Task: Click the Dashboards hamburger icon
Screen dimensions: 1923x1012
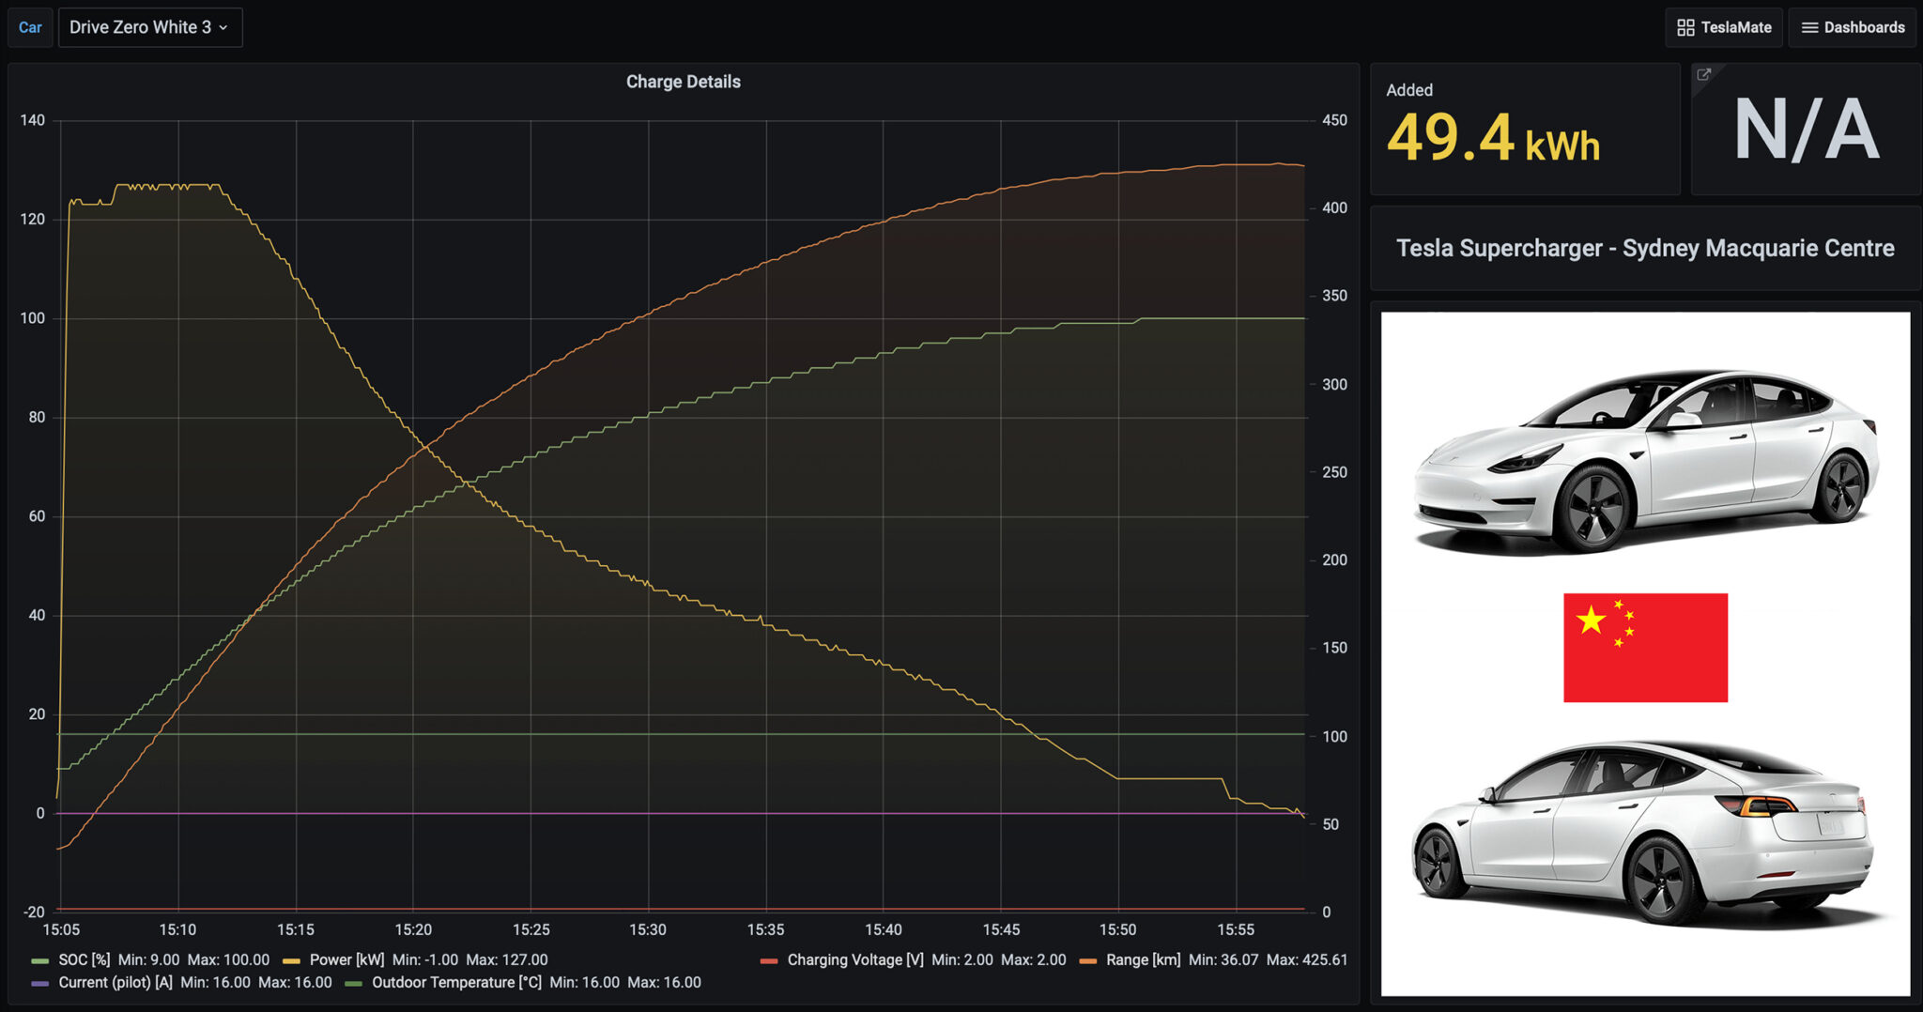Action: 1811,26
